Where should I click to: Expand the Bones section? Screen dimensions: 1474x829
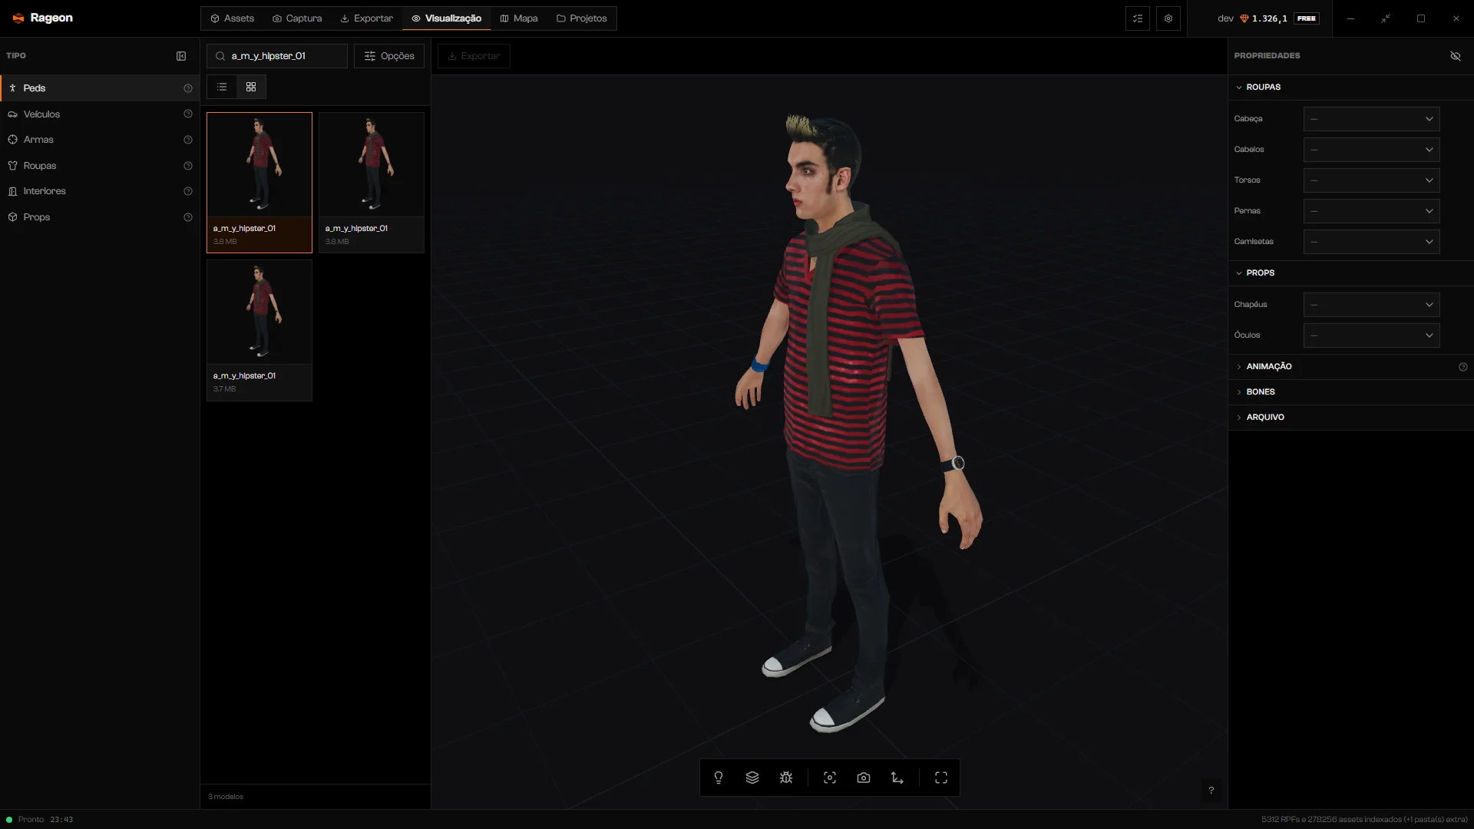pos(1350,392)
